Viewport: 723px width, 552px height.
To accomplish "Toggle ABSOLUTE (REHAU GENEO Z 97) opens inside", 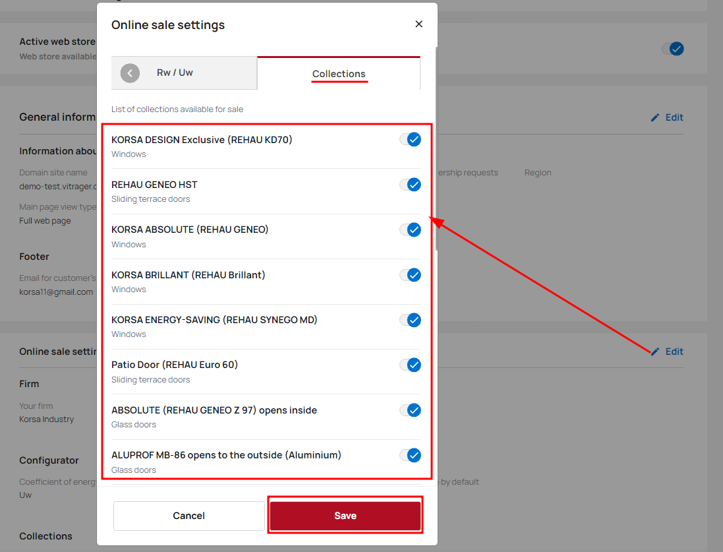I will coord(411,410).
